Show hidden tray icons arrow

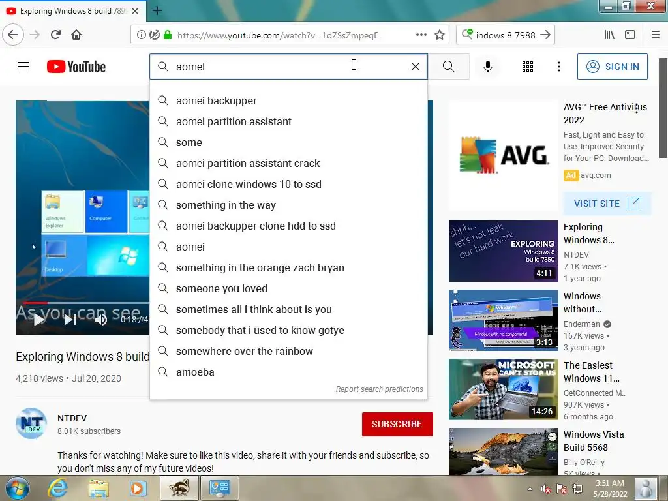(530, 489)
